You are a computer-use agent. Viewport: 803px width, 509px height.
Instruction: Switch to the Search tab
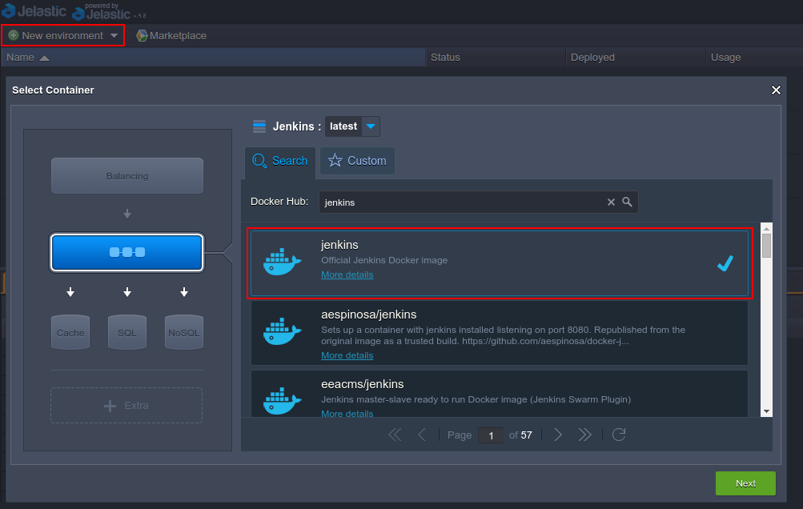tap(280, 161)
